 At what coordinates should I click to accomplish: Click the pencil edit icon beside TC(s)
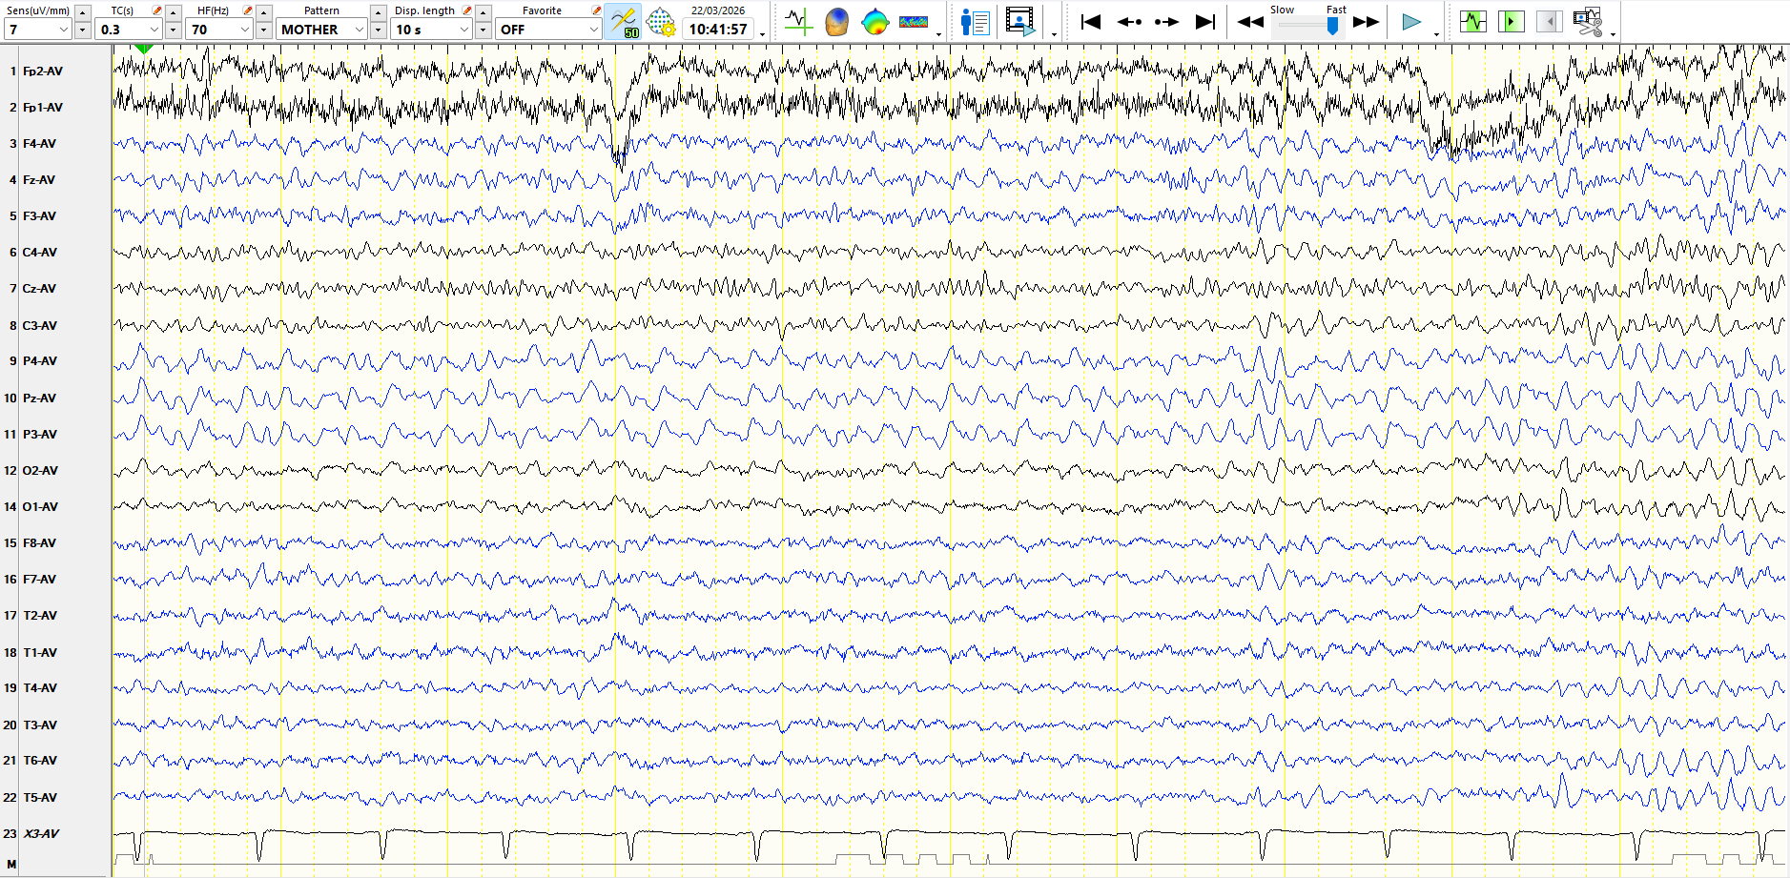tap(157, 10)
